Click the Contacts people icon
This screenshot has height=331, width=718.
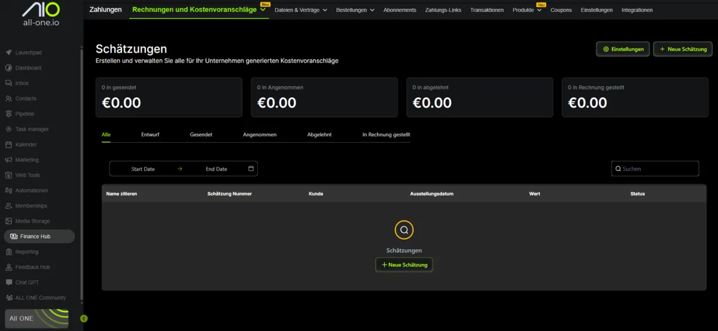9,99
